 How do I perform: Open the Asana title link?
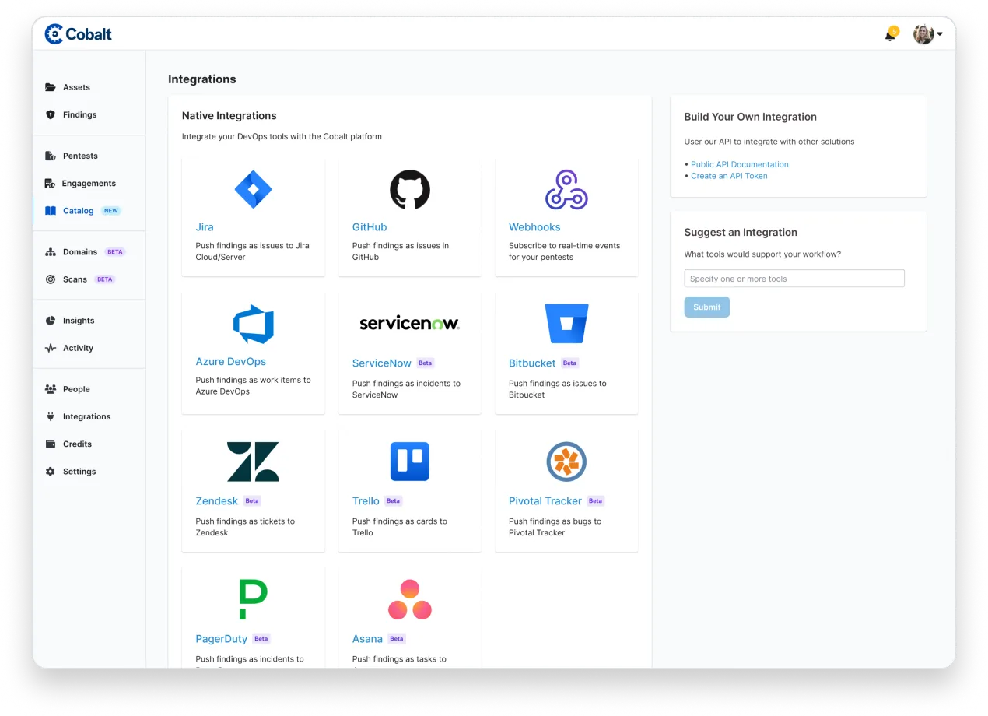click(367, 639)
